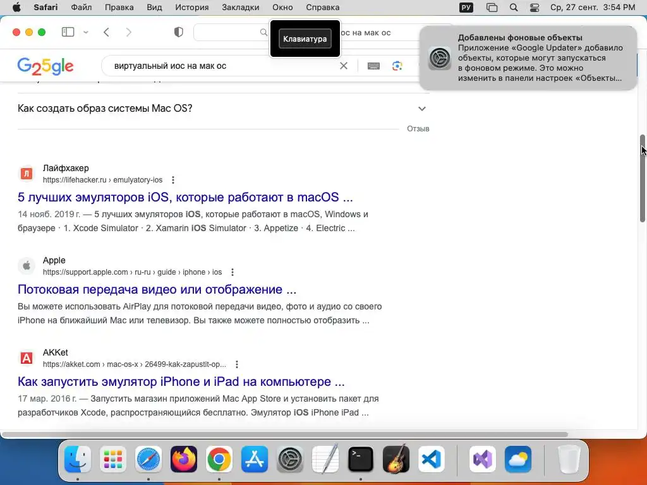647x485 pixels.
Task: Expand 'Как создать образ системы Mac OS?'
Action: (223, 109)
